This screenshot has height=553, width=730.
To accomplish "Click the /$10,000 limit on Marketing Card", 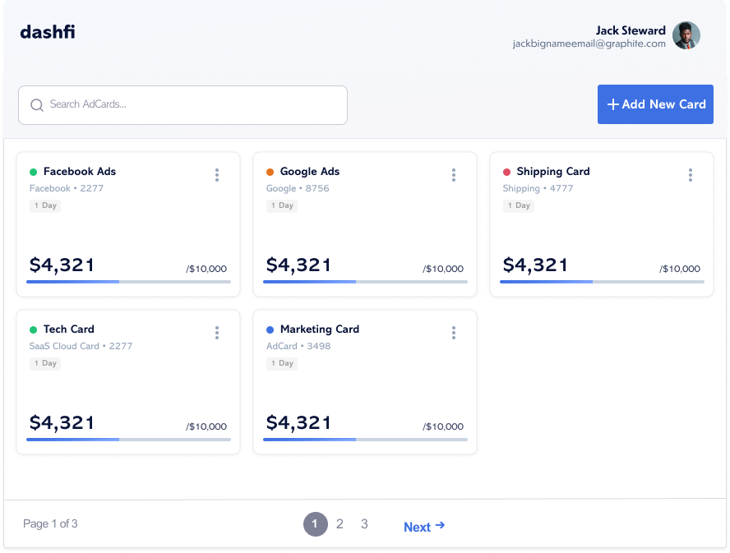I will point(443,426).
